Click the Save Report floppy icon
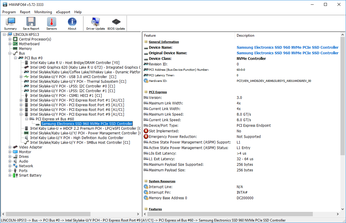Screen dimensions: 346x223 [31, 23]
